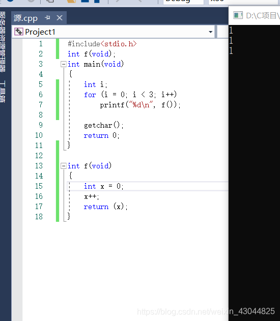Click line number 18 in the gutter
This screenshot has width=280, height=321.
point(39,217)
